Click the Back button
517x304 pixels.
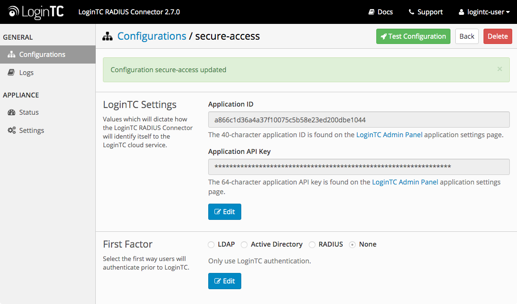[x=467, y=36]
